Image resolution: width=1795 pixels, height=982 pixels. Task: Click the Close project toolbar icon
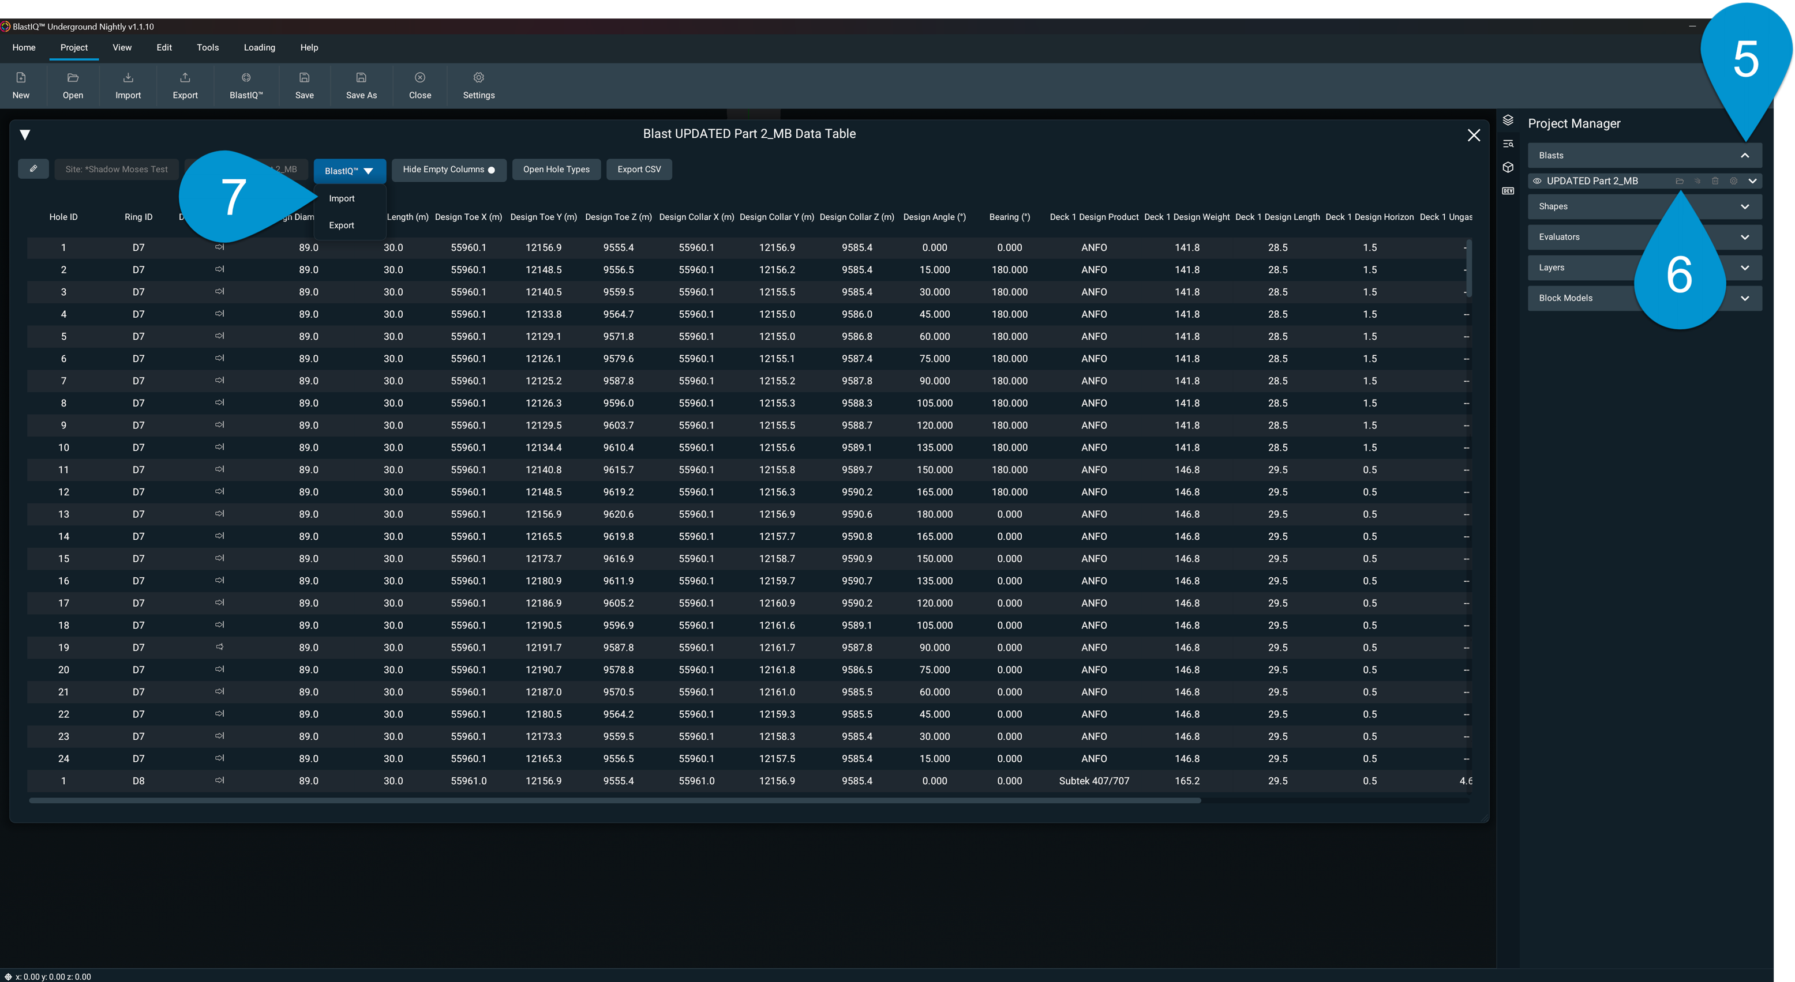pos(419,77)
